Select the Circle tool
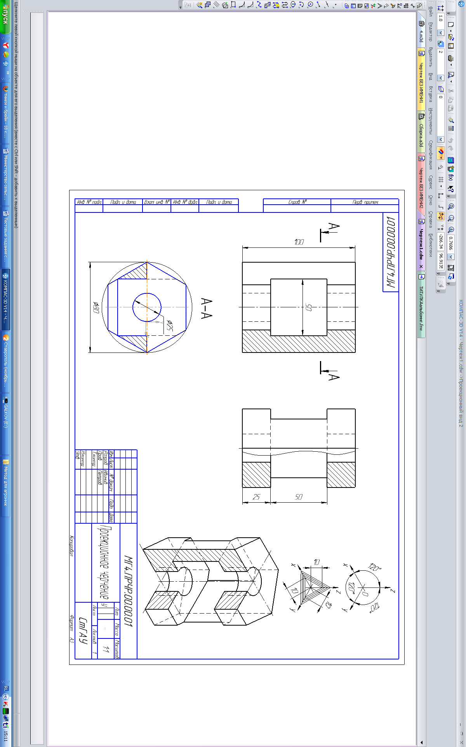This screenshot has height=747, width=466. (310, 5)
